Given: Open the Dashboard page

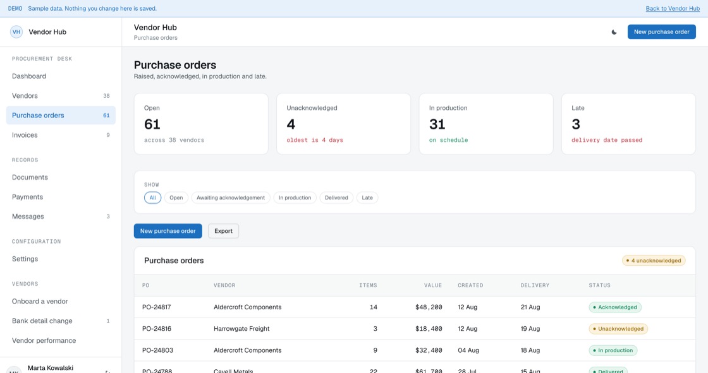Looking at the screenshot, I should coord(61,76).
